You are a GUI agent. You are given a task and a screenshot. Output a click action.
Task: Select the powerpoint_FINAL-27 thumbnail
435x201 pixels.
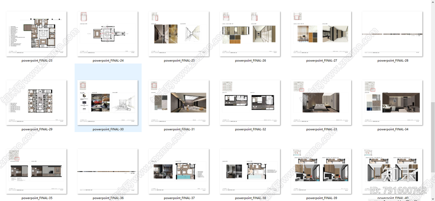coord(321,34)
